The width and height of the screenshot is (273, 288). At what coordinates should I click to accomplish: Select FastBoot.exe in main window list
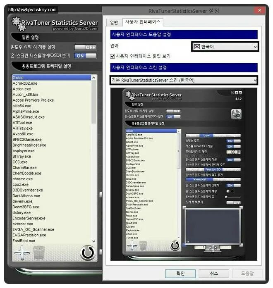point(51,241)
